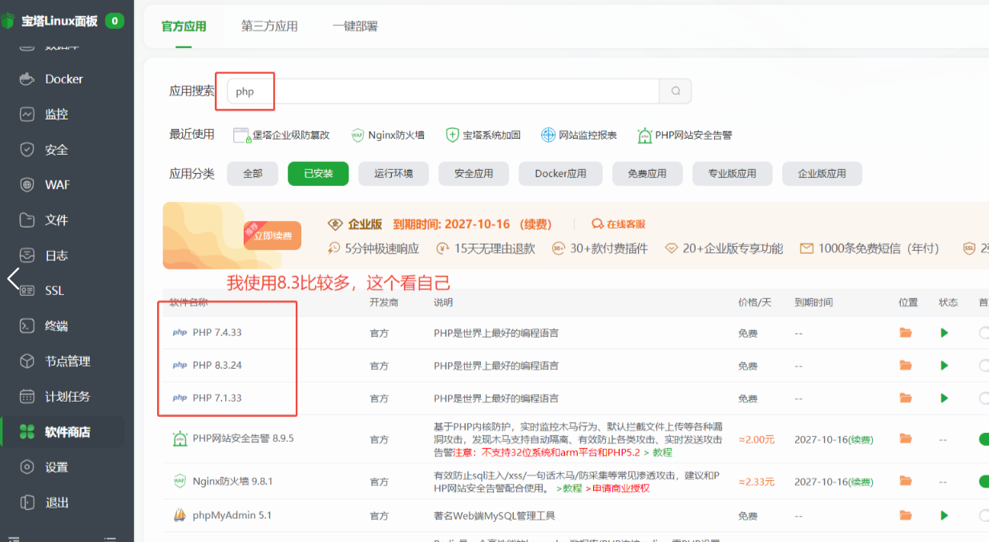
Task: Click the search magnifier button
Action: click(676, 91)
